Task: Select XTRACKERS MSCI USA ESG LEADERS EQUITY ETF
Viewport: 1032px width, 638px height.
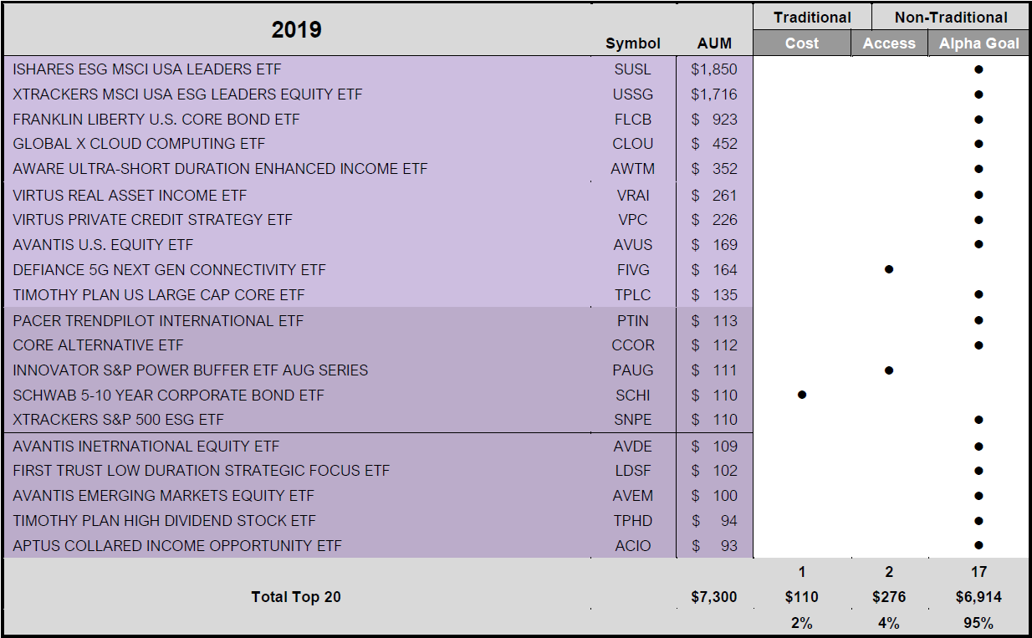Action: [187, 94]
